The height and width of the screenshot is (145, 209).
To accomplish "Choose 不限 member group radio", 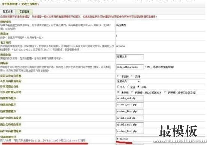I will pyautogui.click(x=138, y=87).
